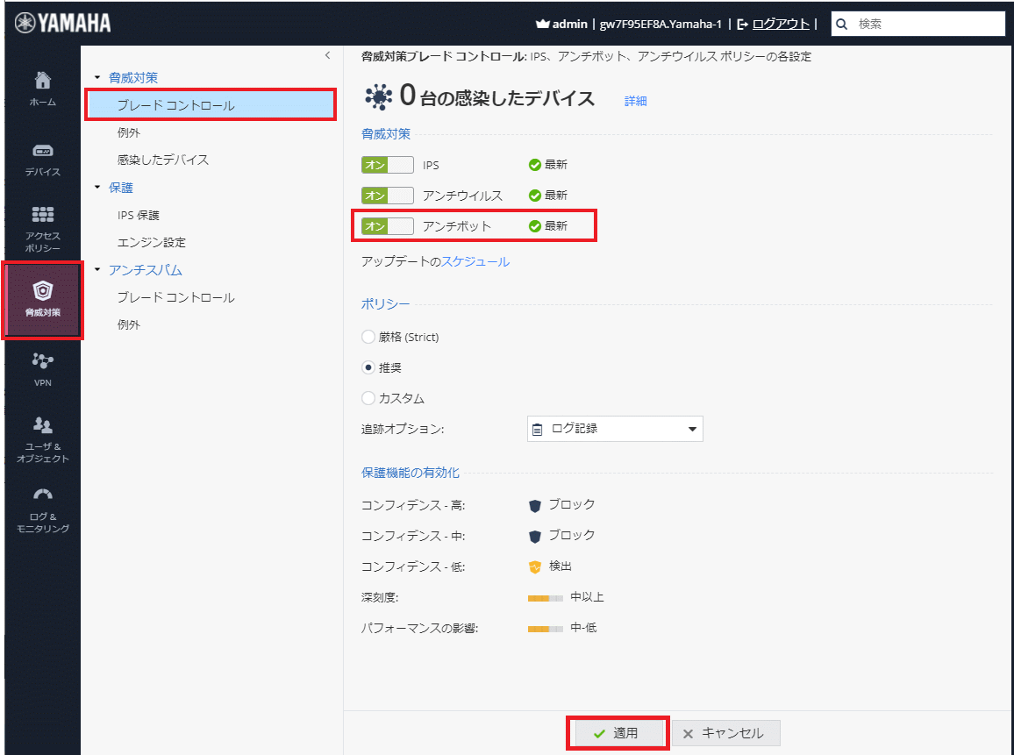Collapse the Anti-Spam (アンチスパム) tree section
Viewport: 1014px width, 755px height.
tap(97, 270)
